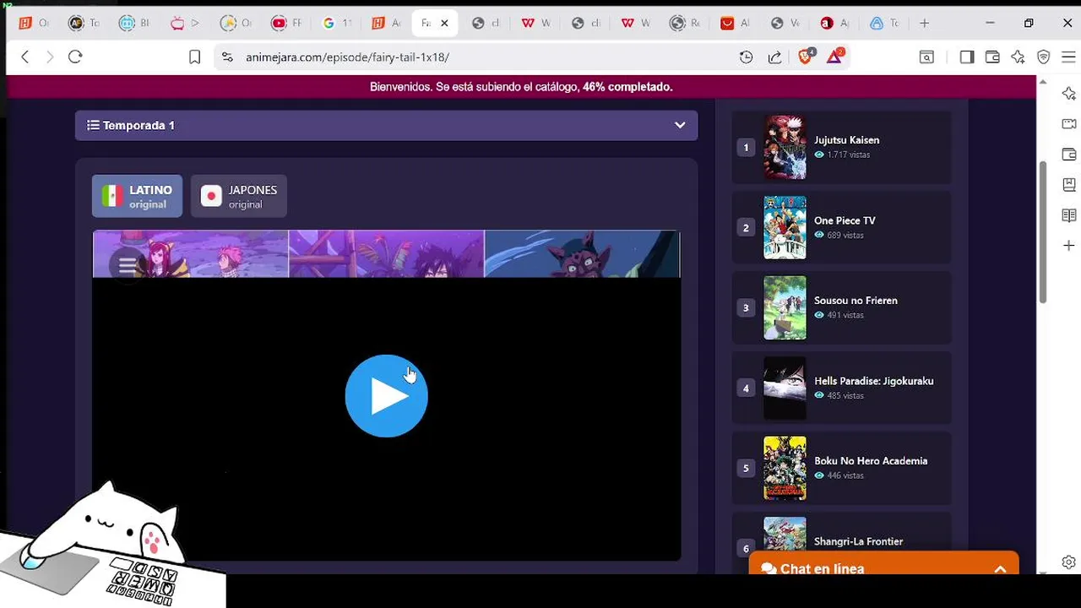The height and width of the screenshot is (608, 1081).
Task: Click the rank 5 number badge
Action: pyautogui.click(x=746, y=468)
